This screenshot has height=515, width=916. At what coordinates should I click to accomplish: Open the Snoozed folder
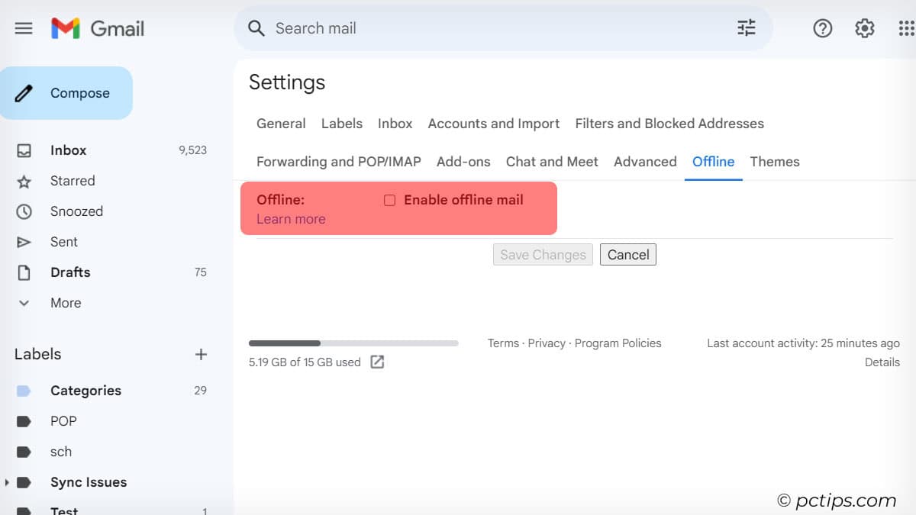(76, 211)
